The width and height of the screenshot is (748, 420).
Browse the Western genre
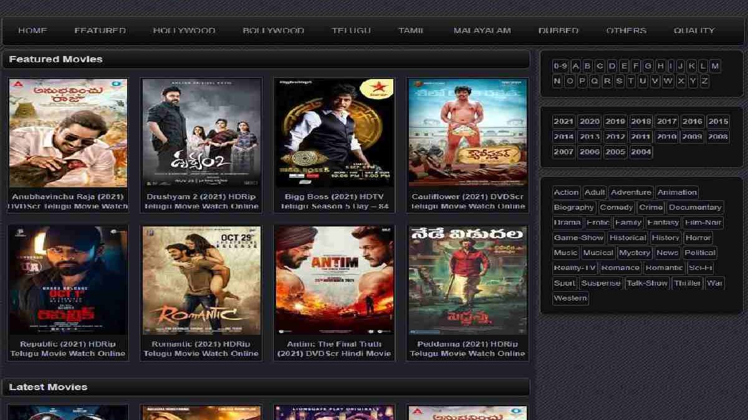click(x=570, y=298)
